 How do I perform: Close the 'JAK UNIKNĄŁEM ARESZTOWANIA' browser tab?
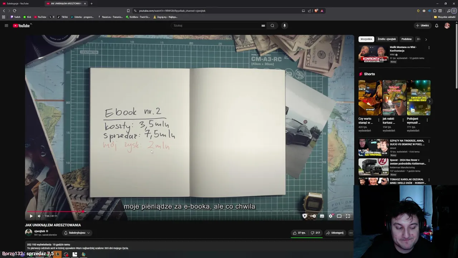85,4
